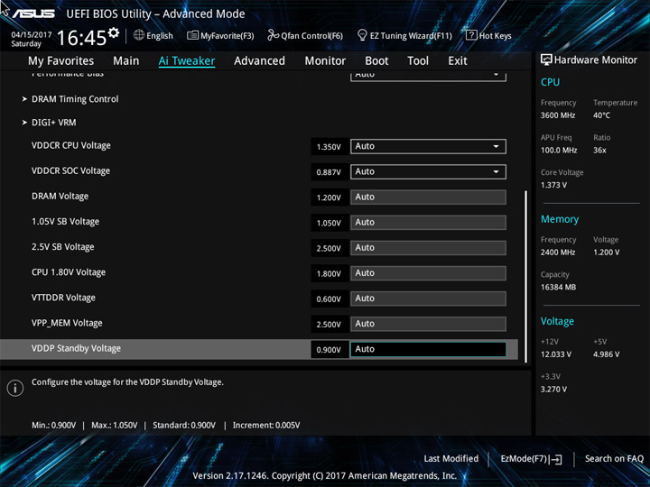The image size is (650, 487).
Task: Select the Exit tab
Action: (x=458, y=61)
